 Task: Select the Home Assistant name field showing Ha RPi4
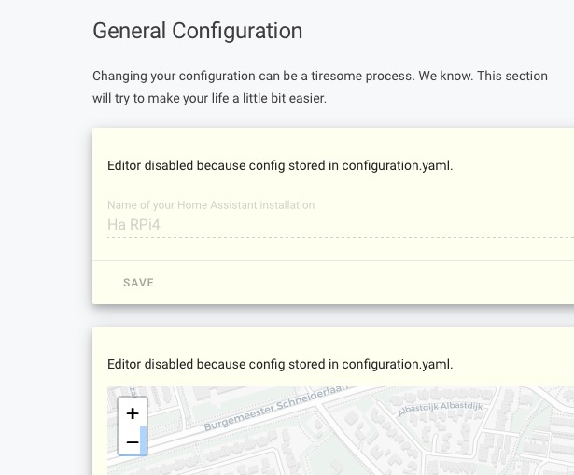341,224
